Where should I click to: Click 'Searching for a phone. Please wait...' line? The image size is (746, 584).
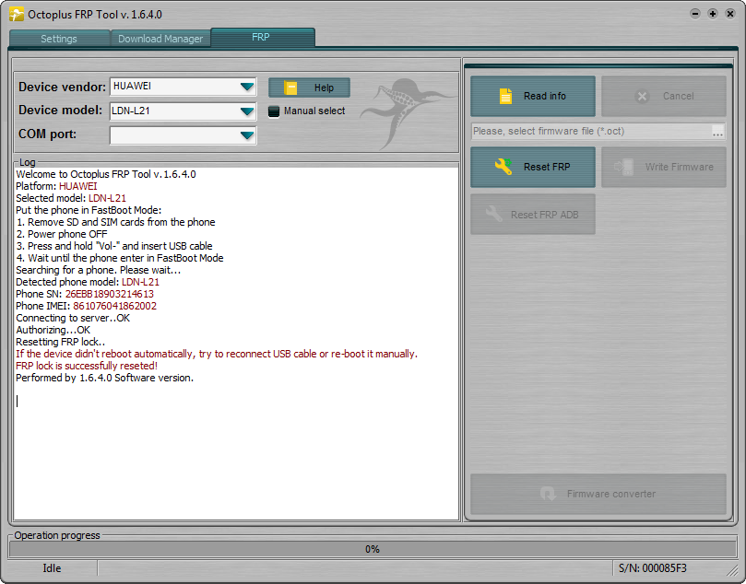point(98,270)
